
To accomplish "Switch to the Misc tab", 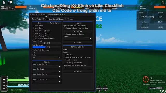I will [x=50, y=19].
